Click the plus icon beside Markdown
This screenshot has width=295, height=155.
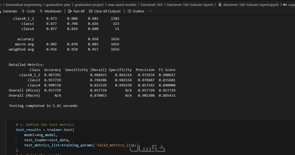(x=41, y=11)
